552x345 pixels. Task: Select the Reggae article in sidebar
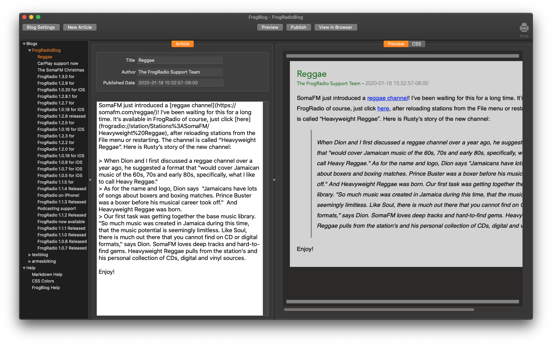45,57
